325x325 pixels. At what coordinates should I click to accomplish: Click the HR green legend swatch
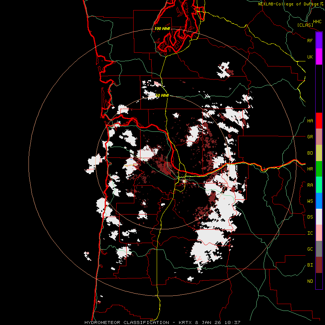click(x=319, y=169)
